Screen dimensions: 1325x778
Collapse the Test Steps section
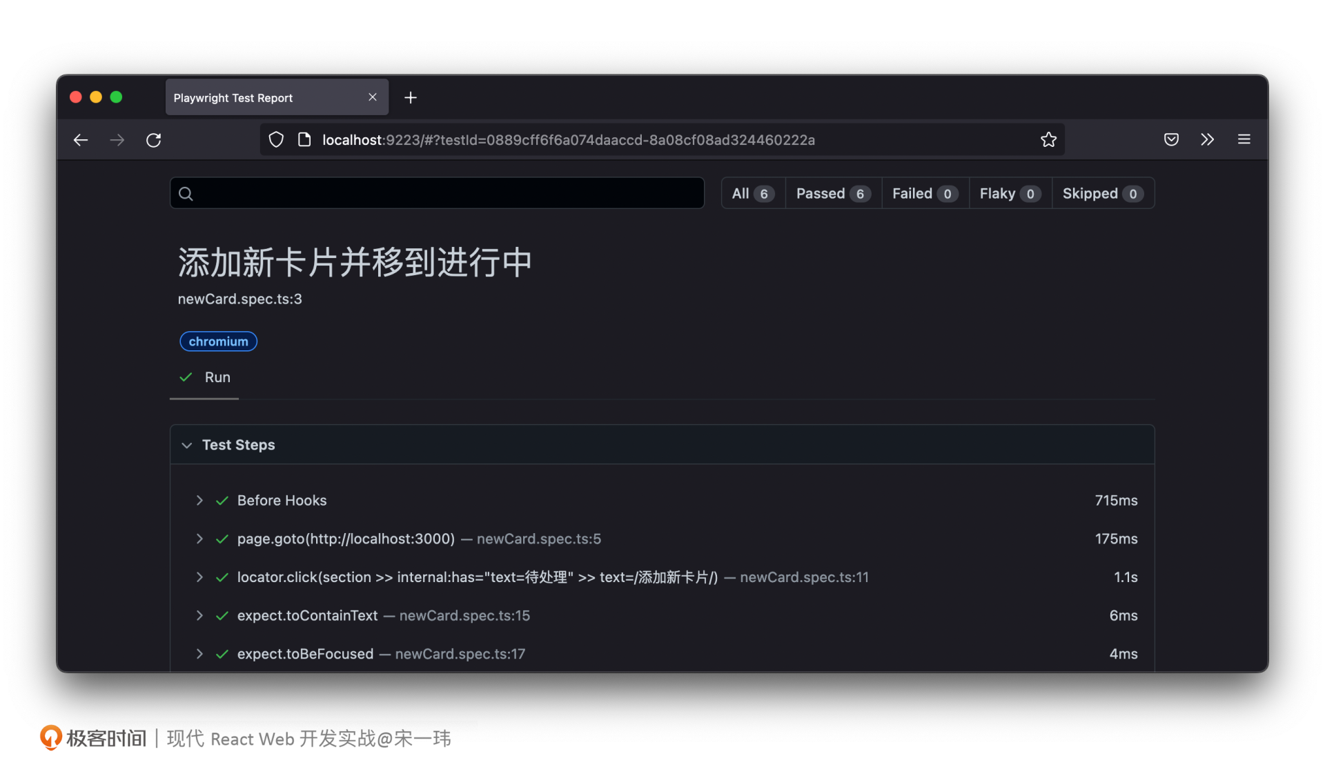186,446
